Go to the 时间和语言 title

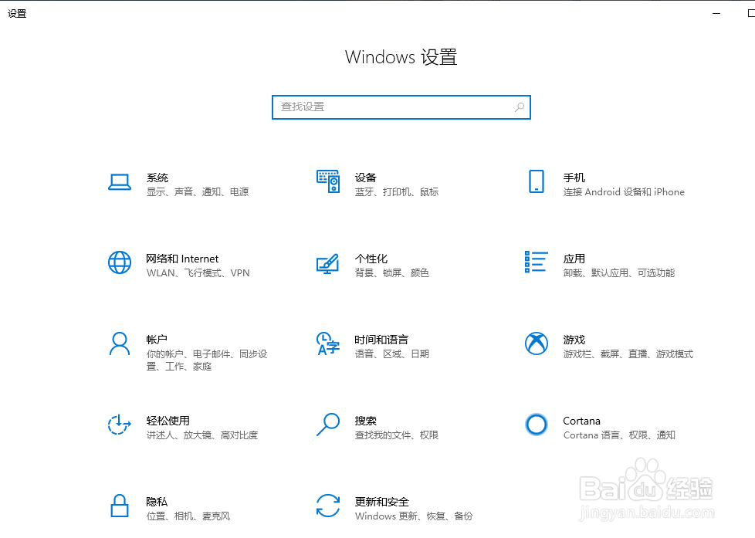click(x=381, y=340)
